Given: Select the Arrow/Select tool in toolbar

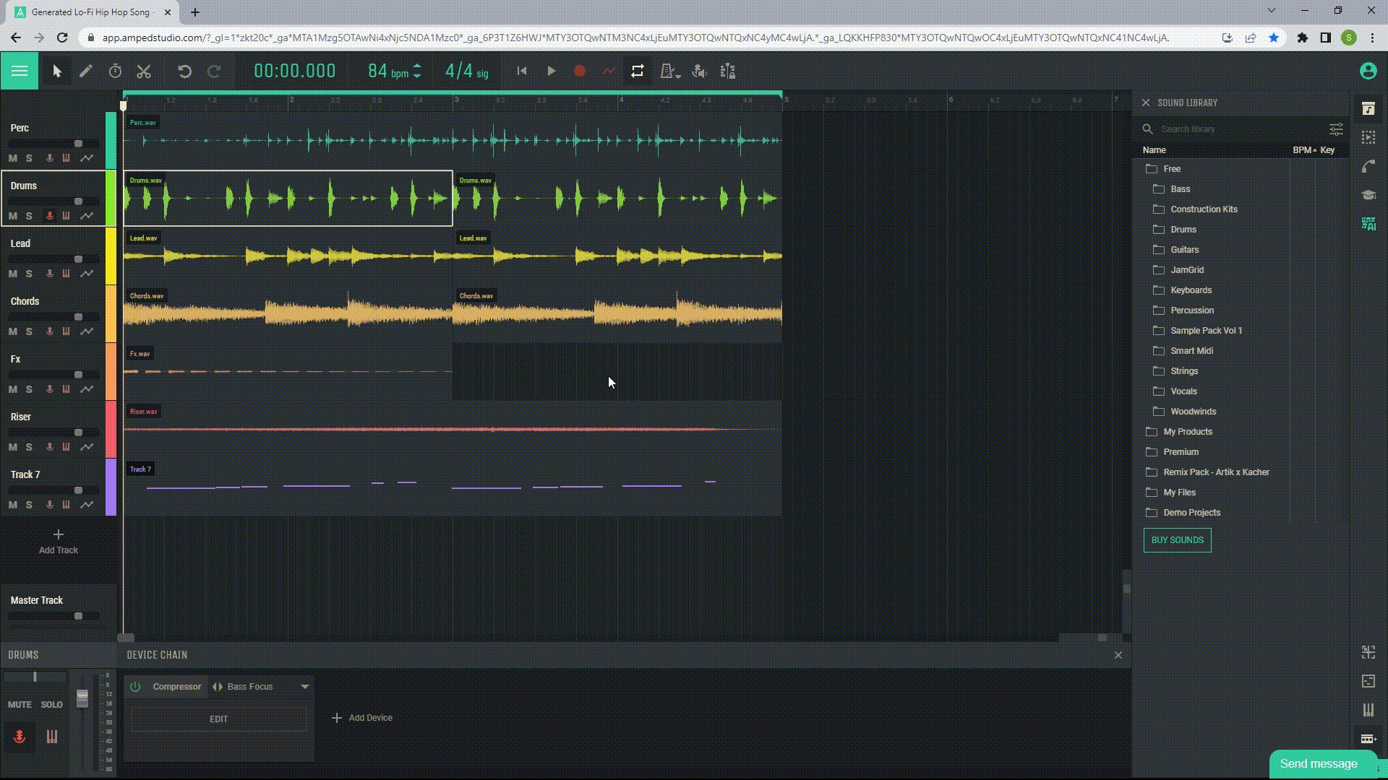Looking at the screenshot, I should pyautogui.click(x=56, y=71).
